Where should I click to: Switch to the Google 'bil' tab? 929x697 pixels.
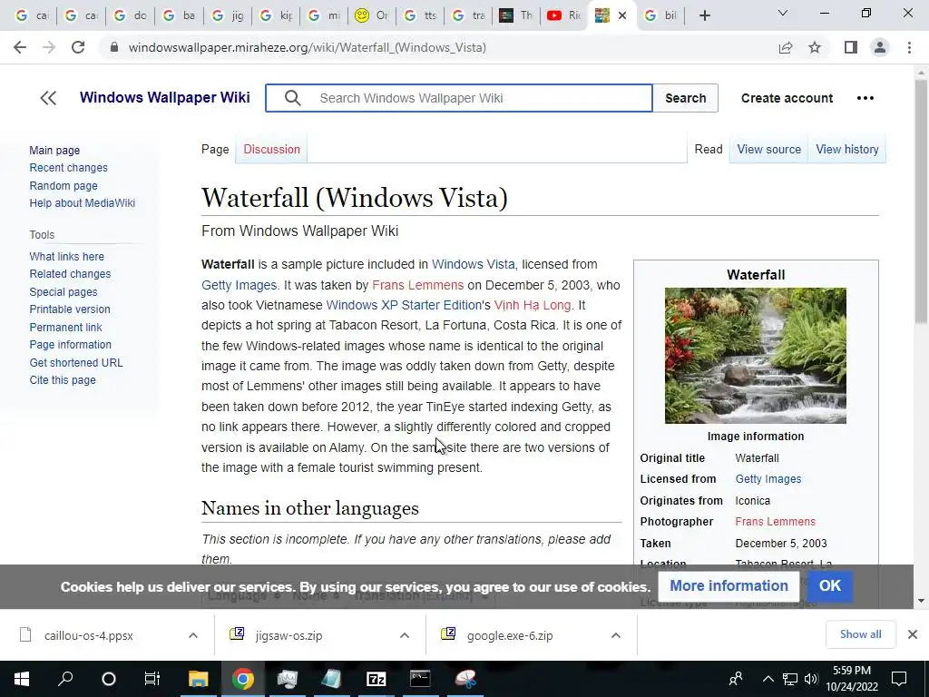[661, 15]
